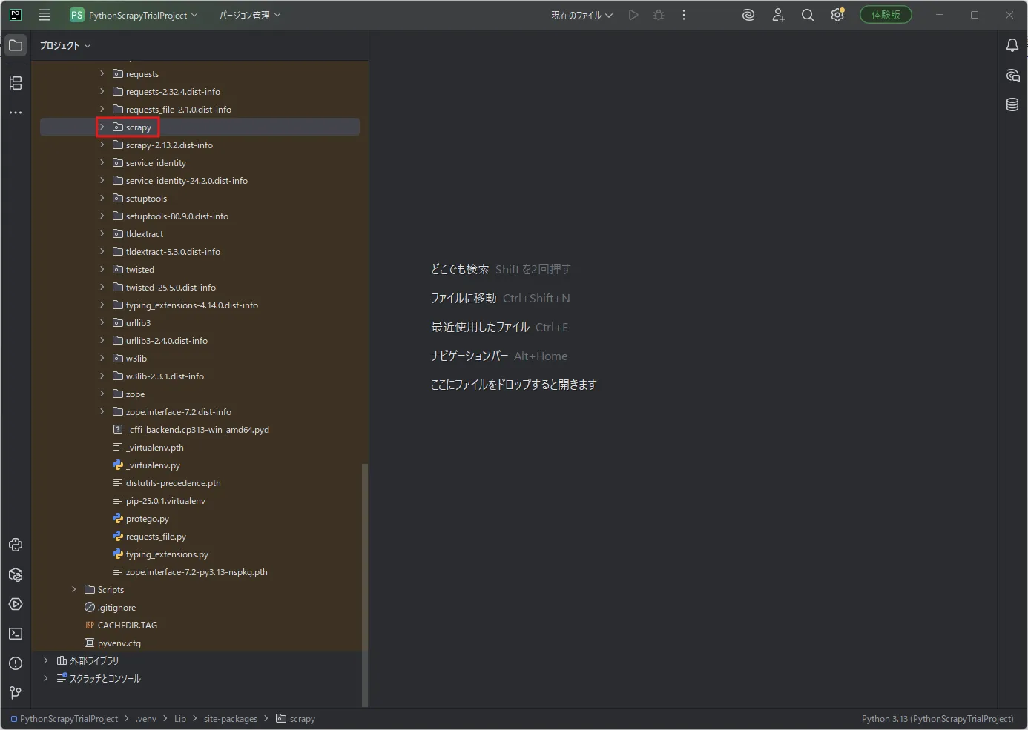Expand the setuptools folder
This screenshot has height=730, width=1028.
click(x=102, y=199)
